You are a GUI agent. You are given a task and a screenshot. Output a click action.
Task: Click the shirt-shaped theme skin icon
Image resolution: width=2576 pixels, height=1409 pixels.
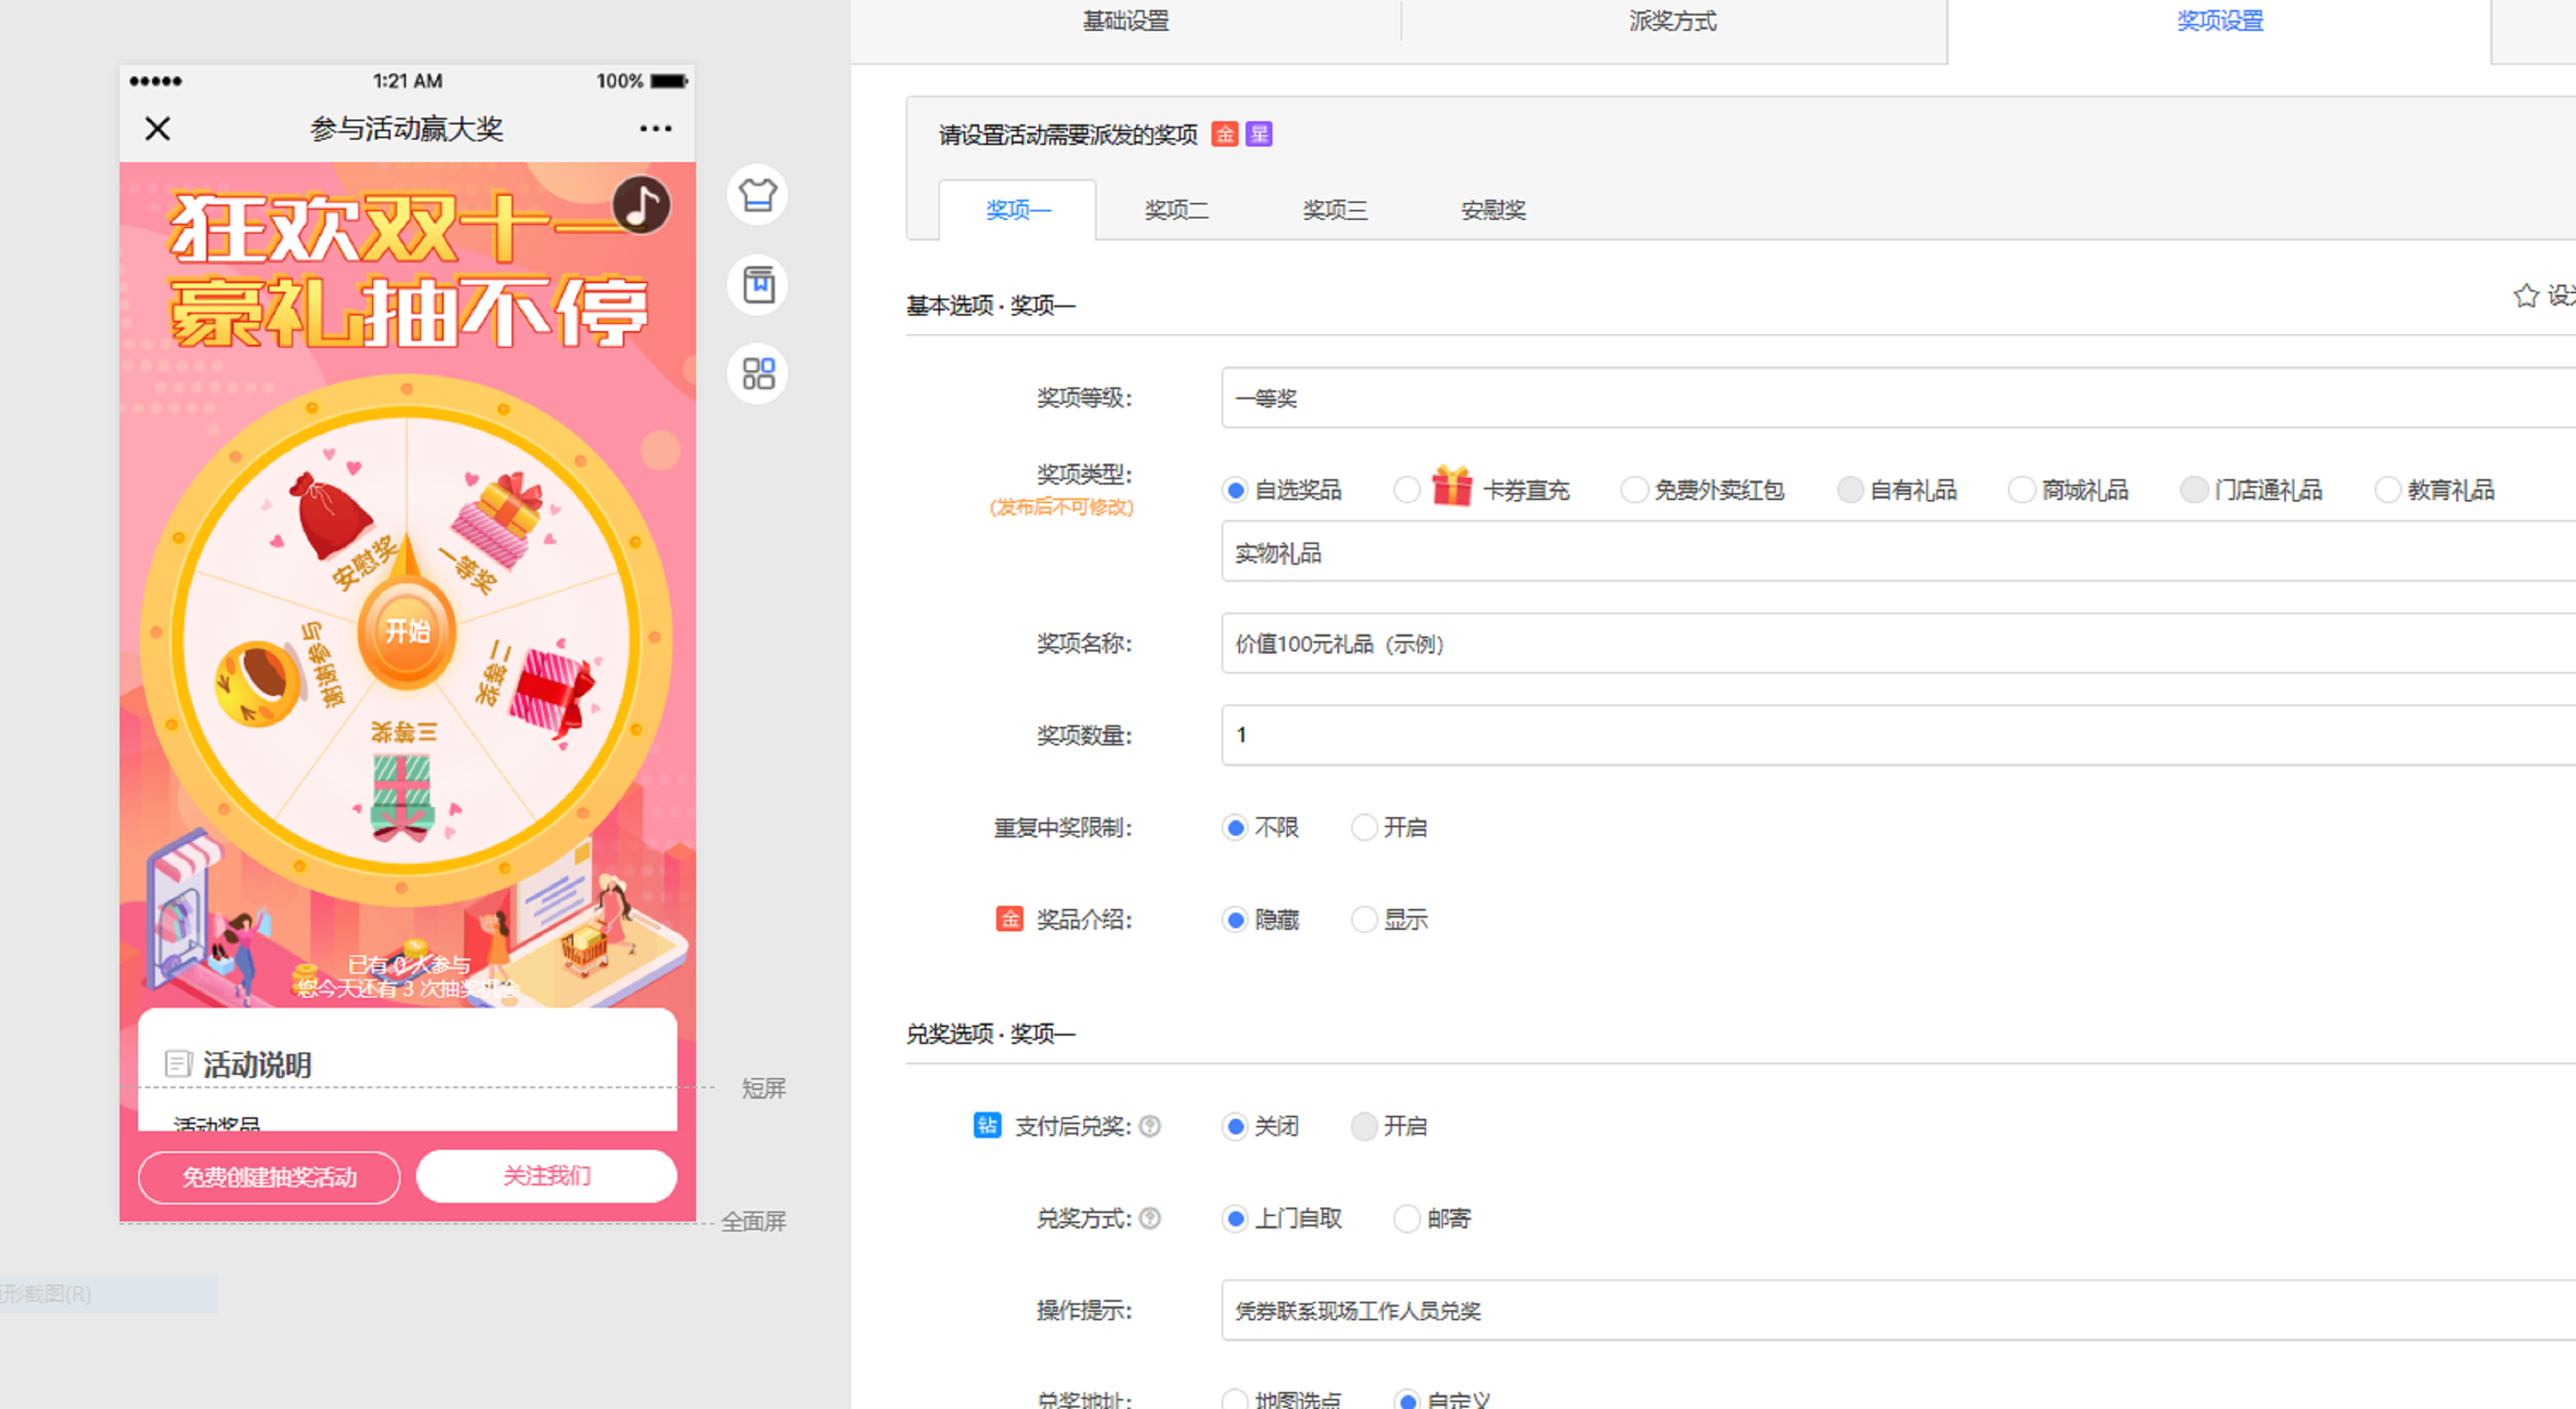pos(757,194)
